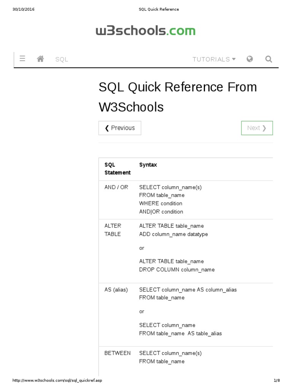Click the Syntax column header

(148, 165)
